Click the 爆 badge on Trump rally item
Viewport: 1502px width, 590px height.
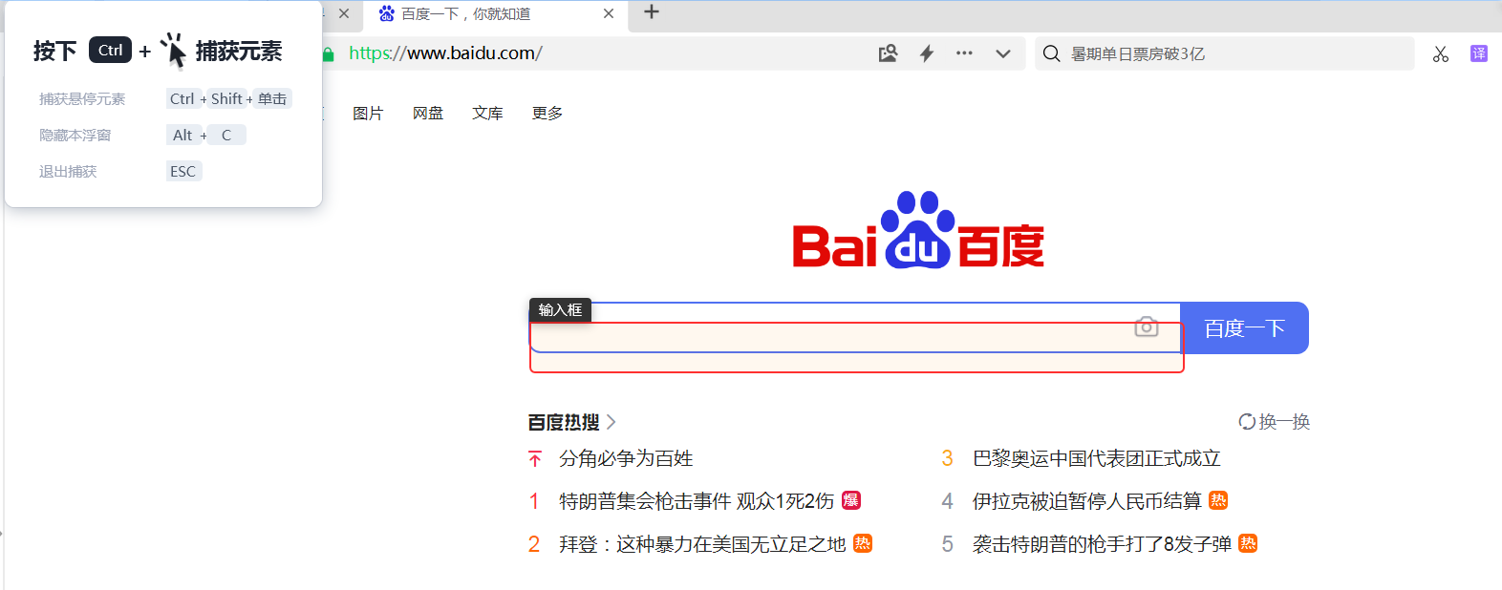(x=851, y=499)
